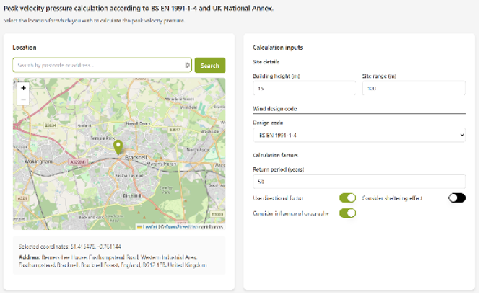Click the Return period years field

[x=358, y=181]
